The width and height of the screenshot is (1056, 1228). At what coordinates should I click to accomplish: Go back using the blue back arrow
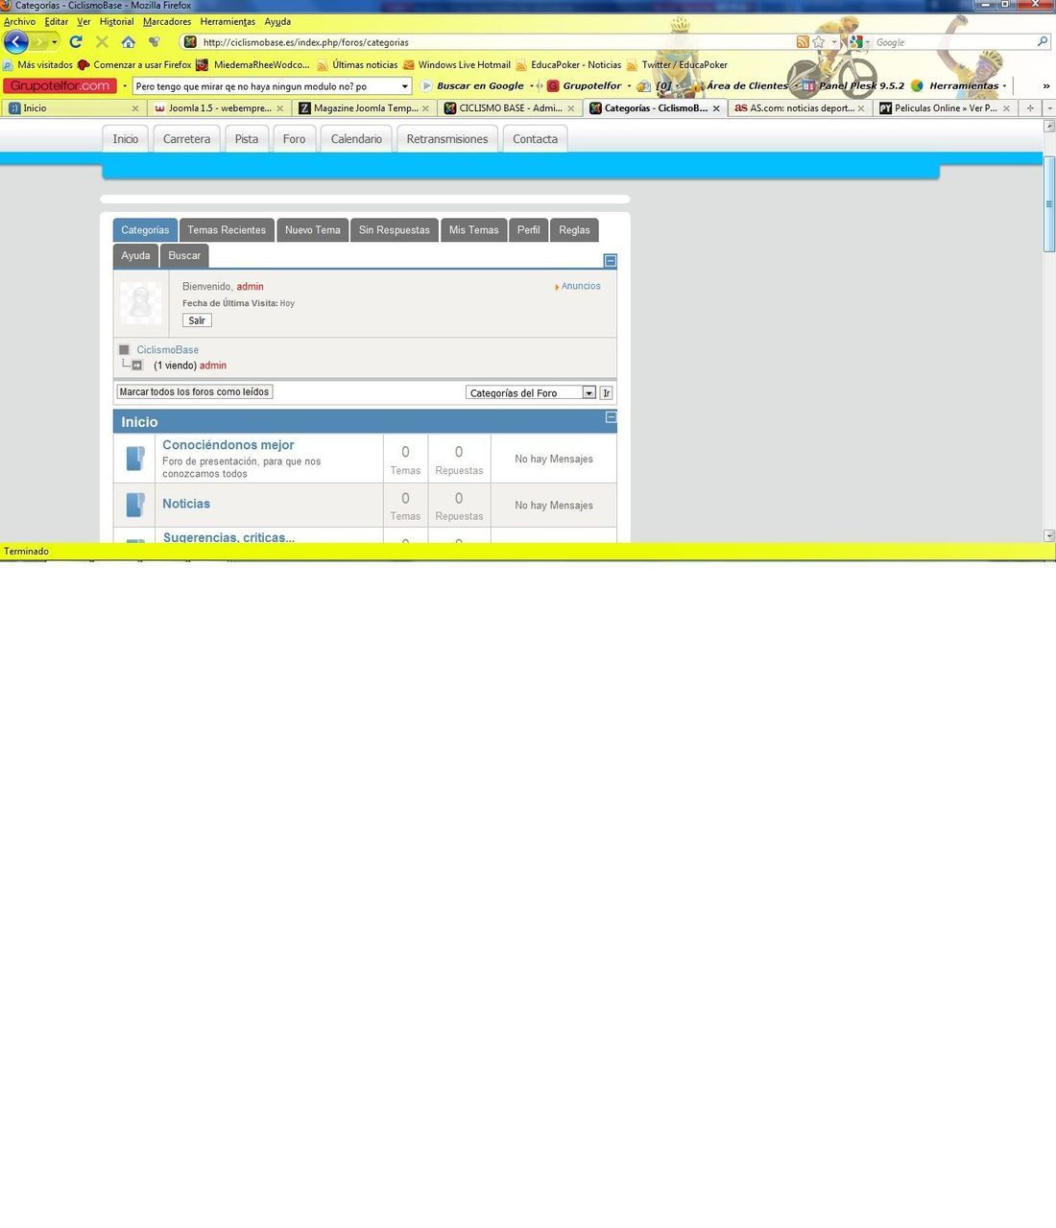click(x=16, y=41)
